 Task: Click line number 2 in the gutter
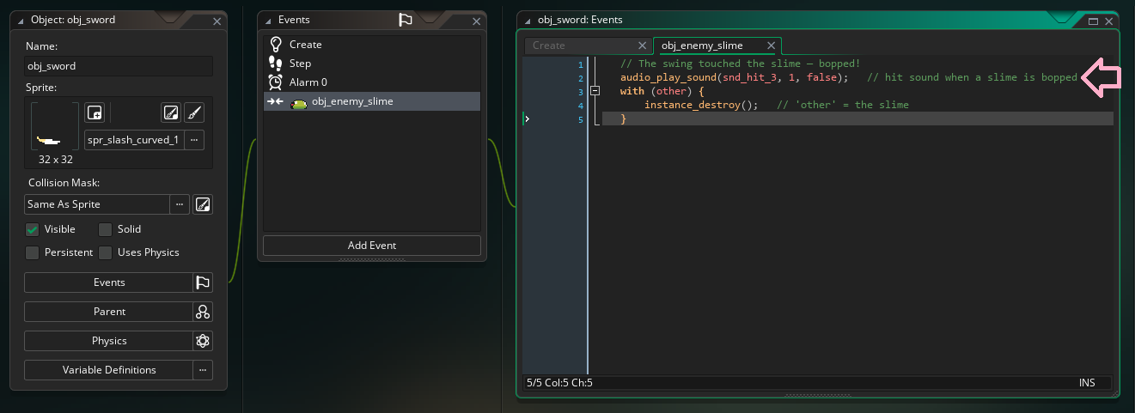click(x=581, y=78)
